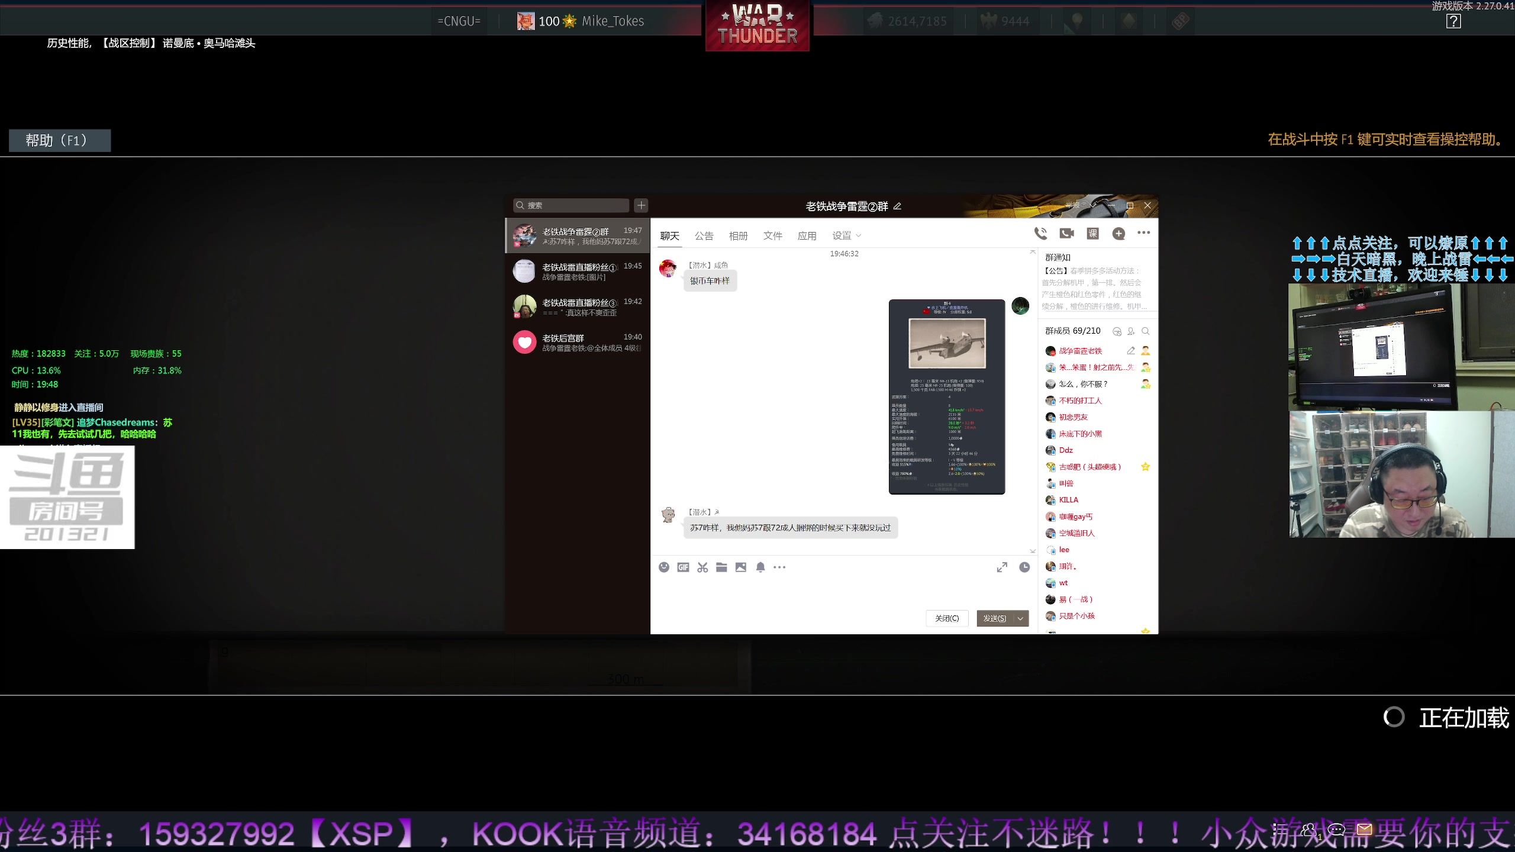The image size is (1515, 852).
Task: Open the shared aircraft stat card image
Action: (x=947, y=396)
